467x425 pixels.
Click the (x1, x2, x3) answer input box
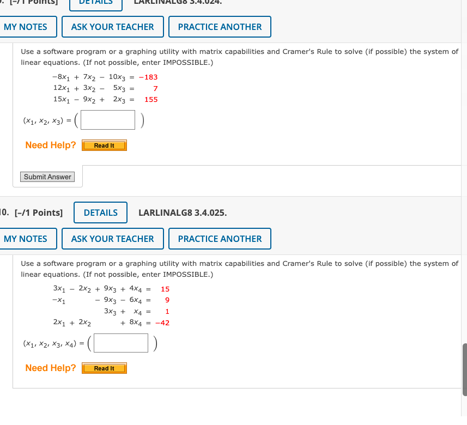[x=107, y=119]
